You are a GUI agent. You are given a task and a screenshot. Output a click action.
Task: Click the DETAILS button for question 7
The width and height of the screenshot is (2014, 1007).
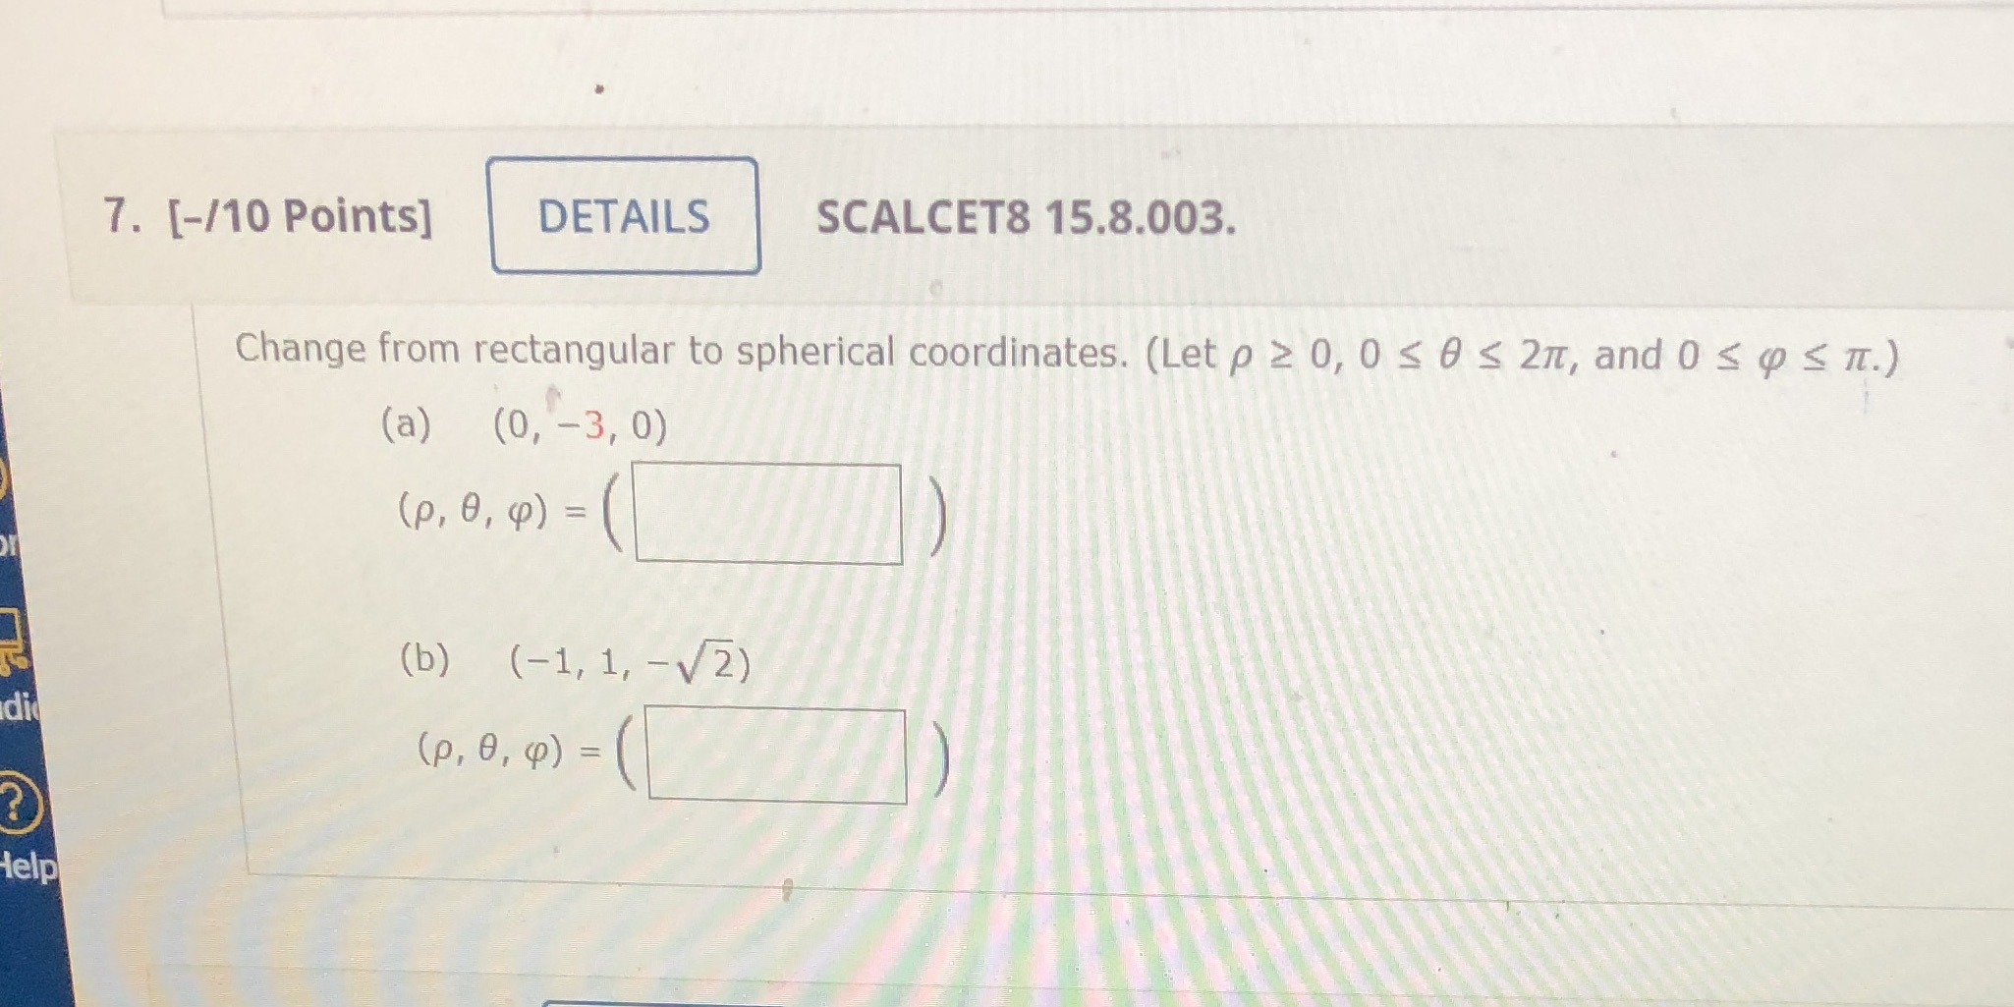coord(625,216)
